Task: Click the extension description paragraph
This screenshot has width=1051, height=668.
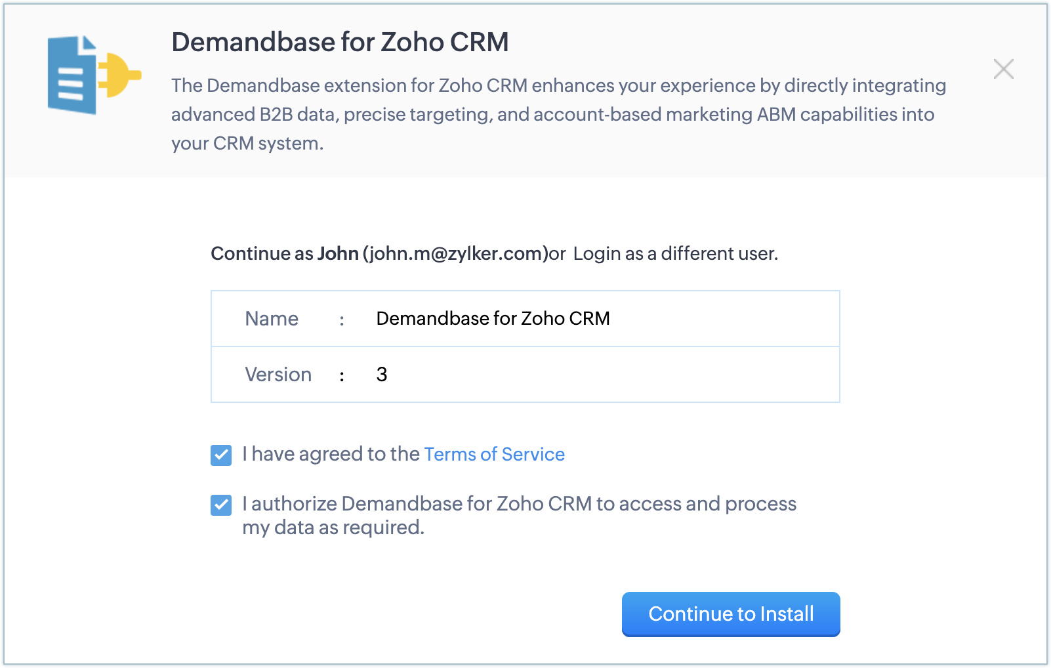Action: pos(558,114)
